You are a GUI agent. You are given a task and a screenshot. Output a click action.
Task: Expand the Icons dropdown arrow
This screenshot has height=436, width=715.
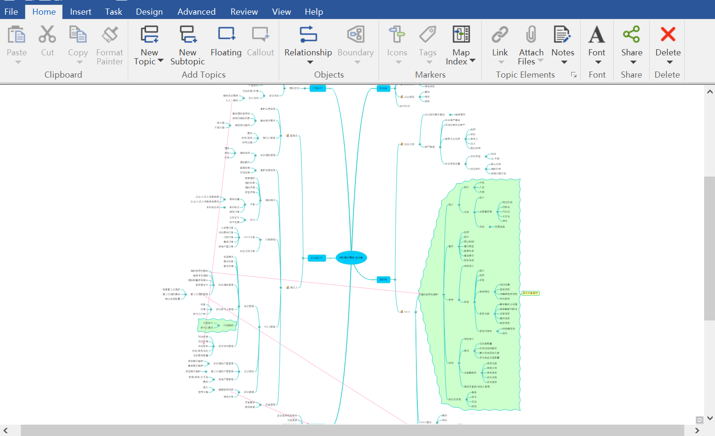[398, 62]
